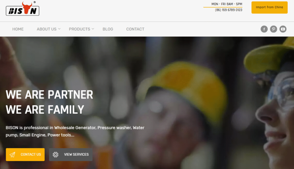Viewport: 294px width, 169px height.
Task: Click the Import from China button
Action: coord(269,7)
